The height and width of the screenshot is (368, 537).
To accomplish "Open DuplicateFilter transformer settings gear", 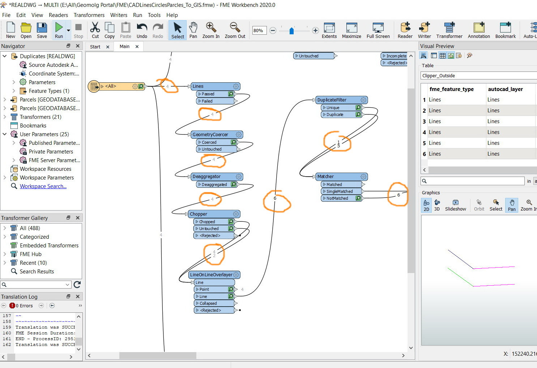I will click(363, 100).
